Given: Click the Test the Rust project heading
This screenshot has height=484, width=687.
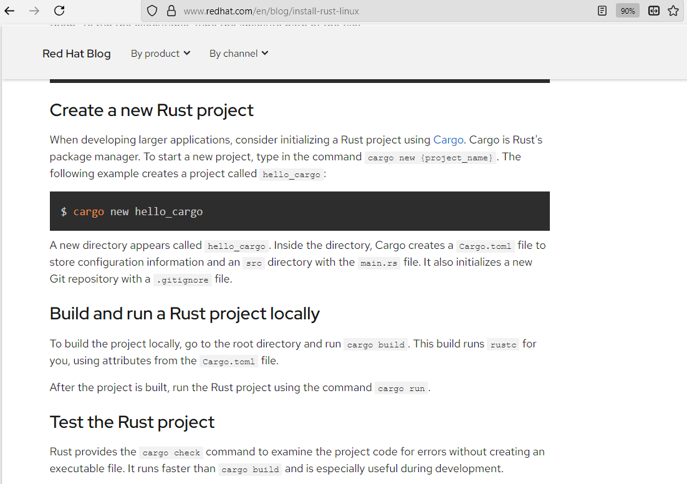Looking at the screenshot, I should click(x=132, y=422).
